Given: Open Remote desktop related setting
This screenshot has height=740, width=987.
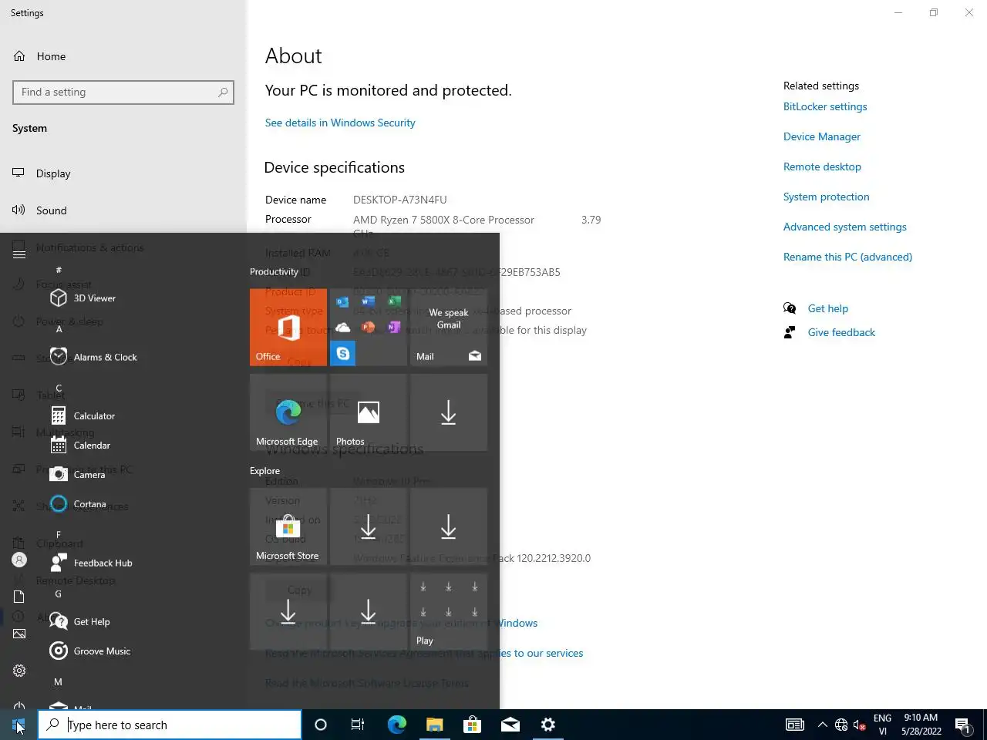Looking at the screenshot, I should pyautogui.click(x=822, y=166).
